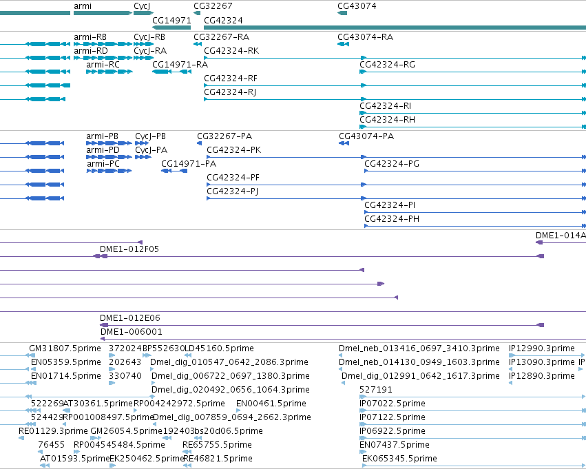Click transcript label CycJ-RA
Screen dimensions: 586x469
[150, 51]
